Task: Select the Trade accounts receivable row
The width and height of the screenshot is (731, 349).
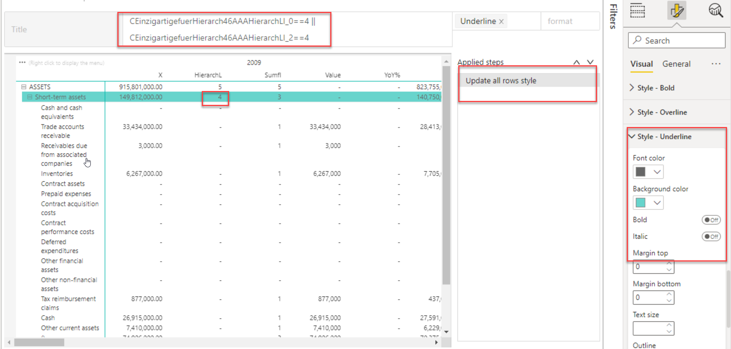Action: pyautogui.click(x=62, y=131)
